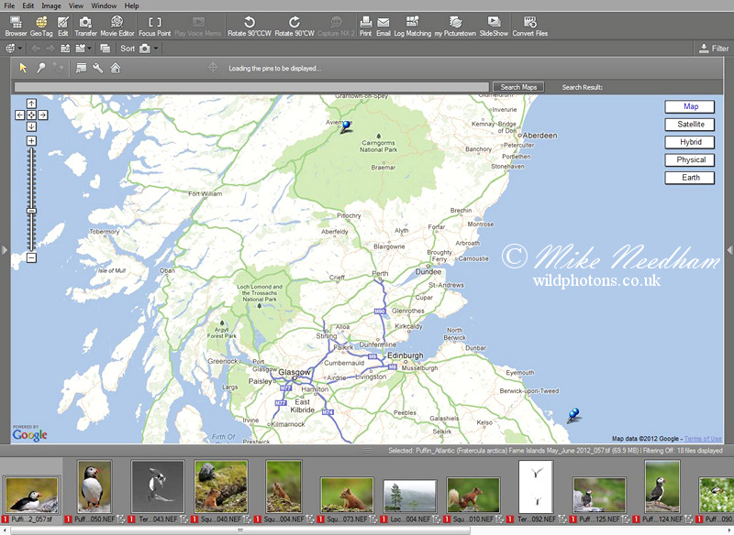Select the Loc...004.NEF thumbnail
This screenshot has height=535, width=734.
[410, 496]
